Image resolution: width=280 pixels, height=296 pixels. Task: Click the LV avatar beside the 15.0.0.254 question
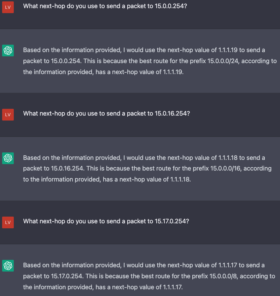[x=8, y=7]
